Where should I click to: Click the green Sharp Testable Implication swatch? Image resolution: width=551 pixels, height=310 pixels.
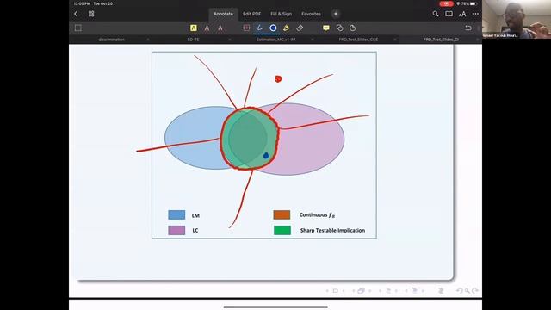[x=282, y=230]
